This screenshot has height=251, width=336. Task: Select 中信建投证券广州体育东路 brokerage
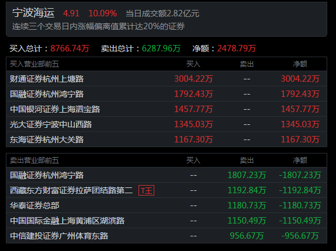(x=59, y=236)
